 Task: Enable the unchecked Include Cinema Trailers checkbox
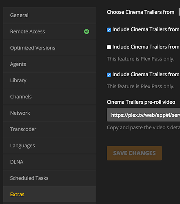pyautogui.click(x=109, y=47)
